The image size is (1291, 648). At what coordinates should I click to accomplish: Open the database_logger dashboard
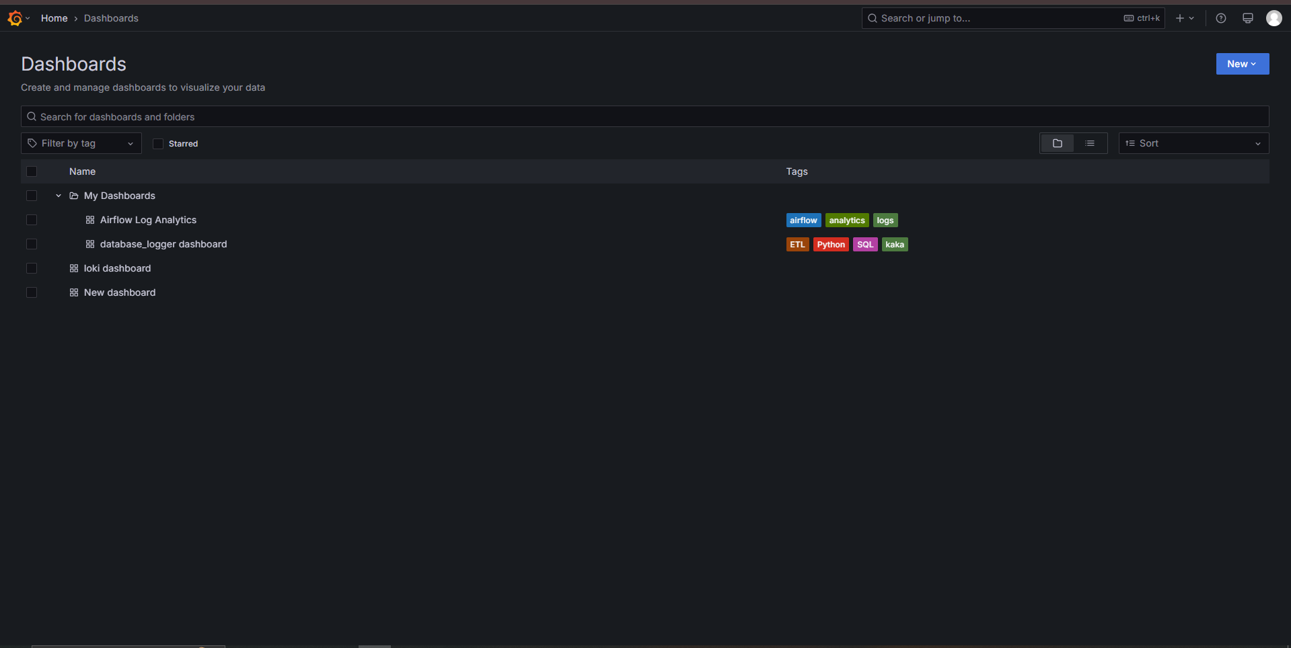163,244
